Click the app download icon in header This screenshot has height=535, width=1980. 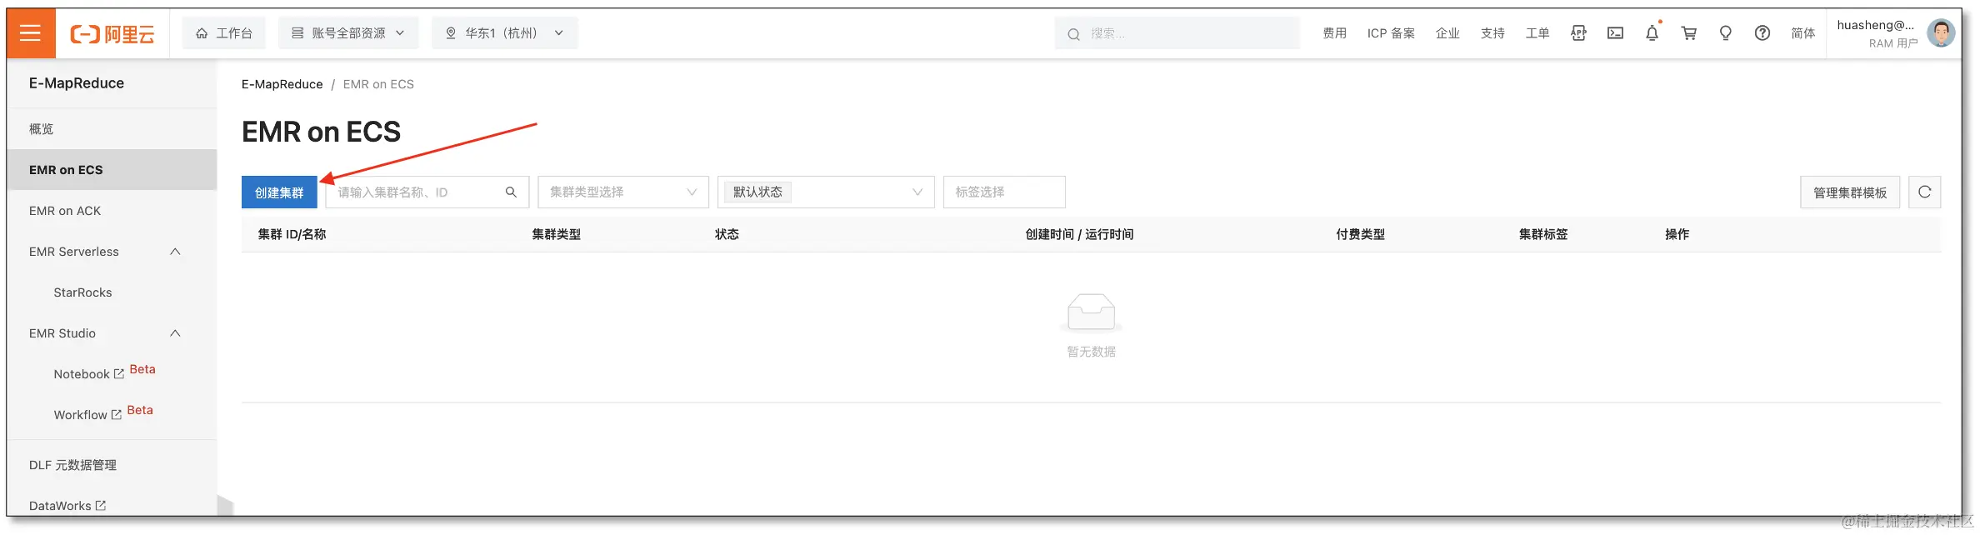point(1578,33)
